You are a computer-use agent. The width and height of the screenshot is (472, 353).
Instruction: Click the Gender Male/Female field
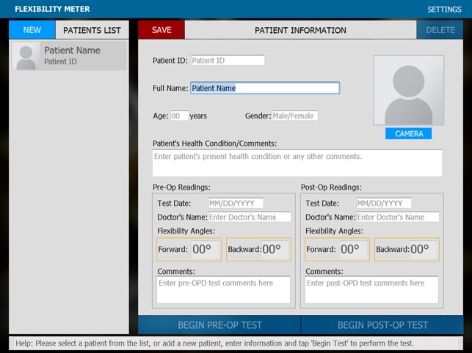pos(294,116)
